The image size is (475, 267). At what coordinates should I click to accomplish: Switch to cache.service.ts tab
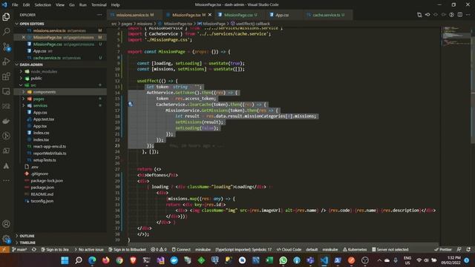(x=327, y=15)
